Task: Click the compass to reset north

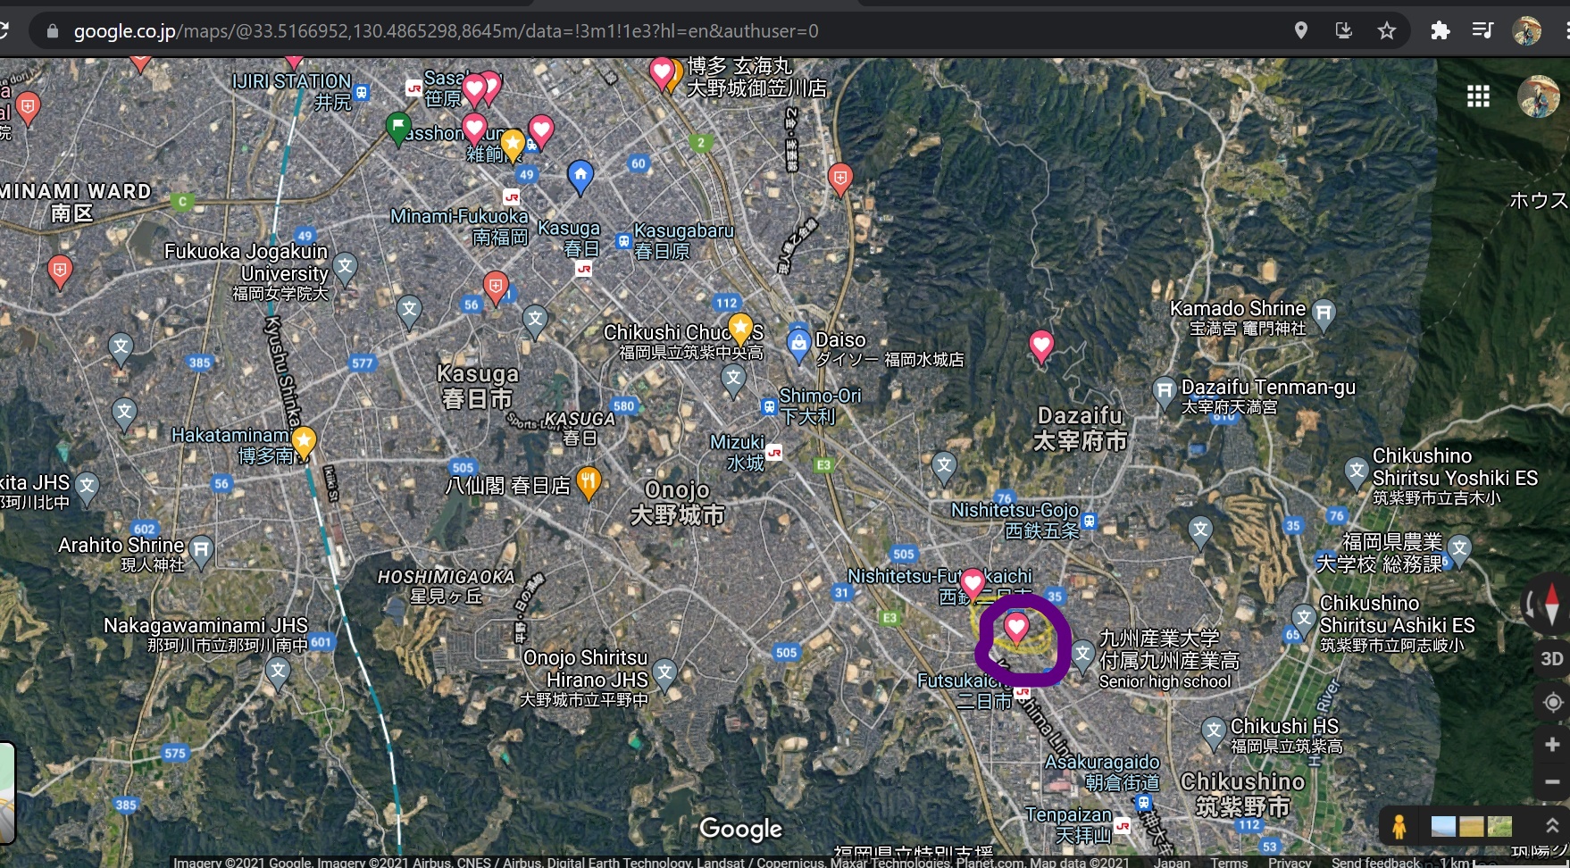Action: pyautogui.click(x=1551, y=605)
